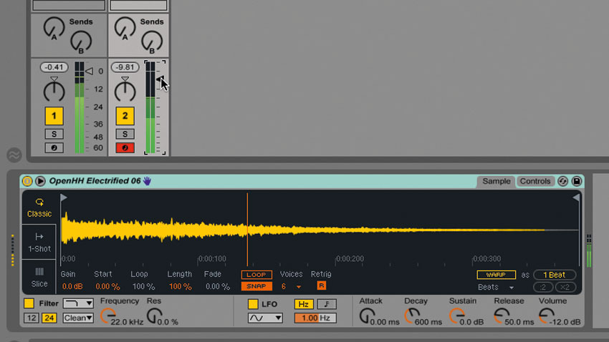The height and width of the screenshot is (342, 609).
Task: Click the hot-swap preset icon
Action: pos(562,181)
